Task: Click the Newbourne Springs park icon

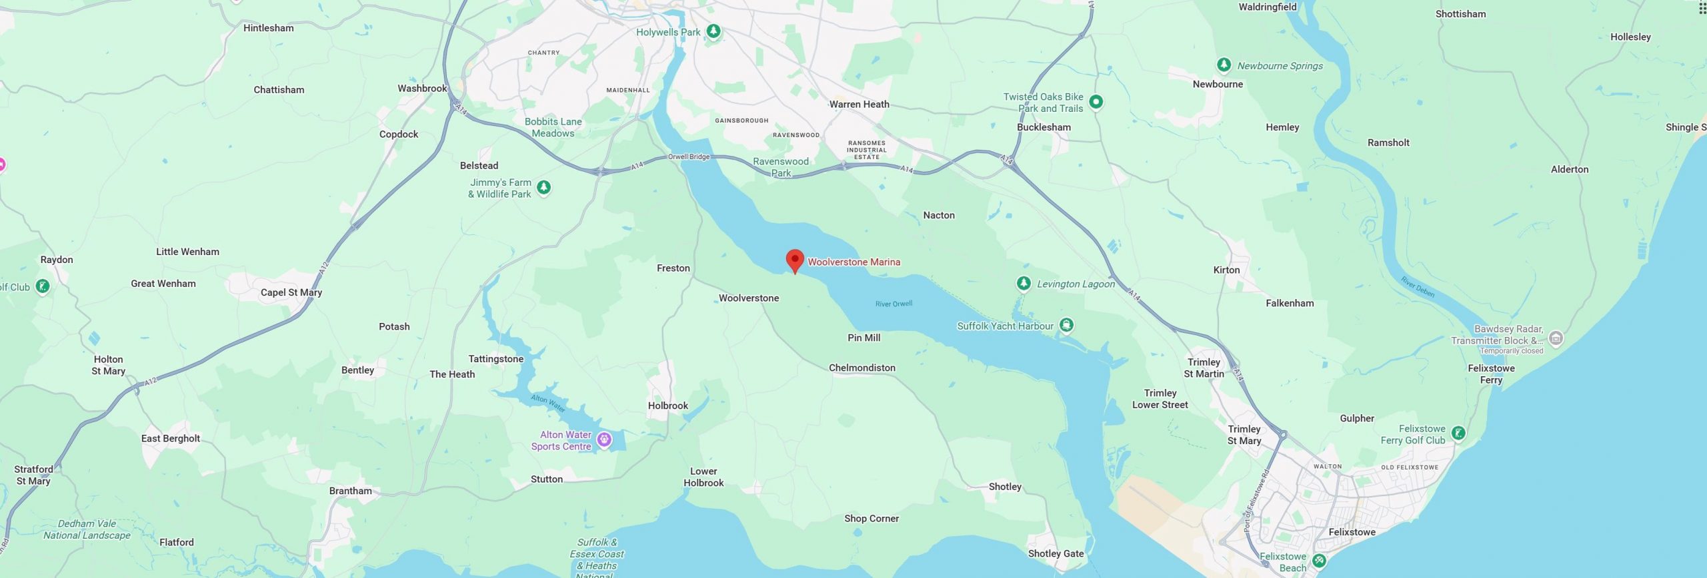Action: pyautogui.click(x=1224, y=65)
